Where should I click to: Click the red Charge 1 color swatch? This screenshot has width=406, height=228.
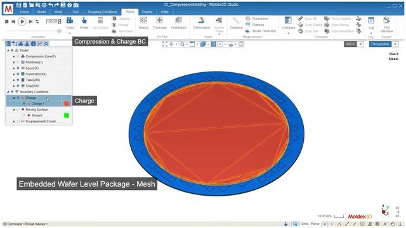click(x=67, y=104)
